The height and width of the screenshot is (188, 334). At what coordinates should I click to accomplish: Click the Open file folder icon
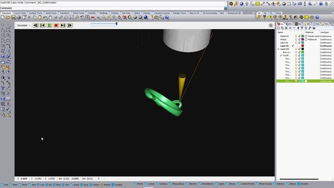coord(8,17)
